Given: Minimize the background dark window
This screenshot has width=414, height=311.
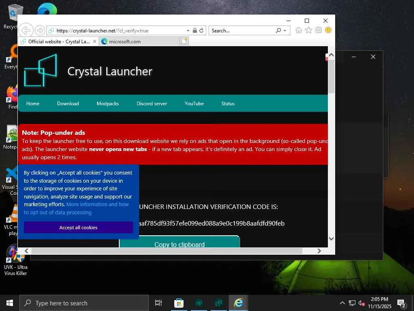Looking at the screenshot, I should (354, 57).
